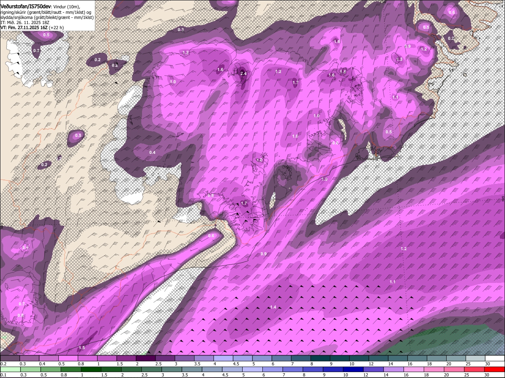Screen dimensions: 505x378
Task: Click the '14' tick label on the lower legend
Action: tap(385, 375)
